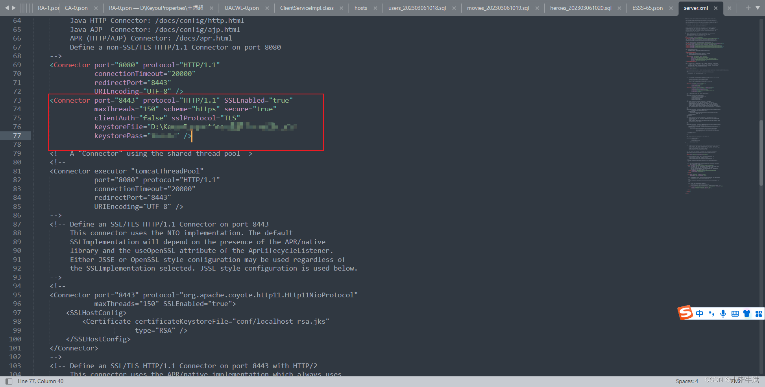This screenshot has width=765, height=387.
Task: Toggle the side bar icon in status bar
Action: [x=9, y=381]
